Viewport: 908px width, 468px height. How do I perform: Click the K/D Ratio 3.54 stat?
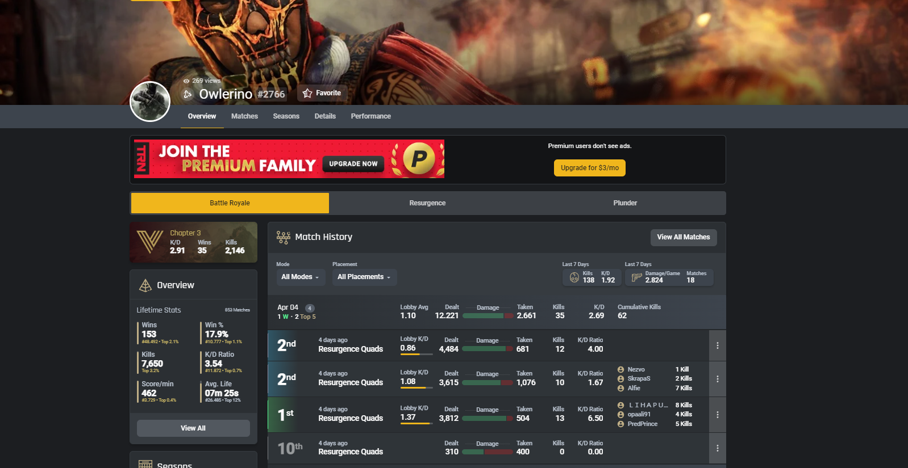[223, 362]
